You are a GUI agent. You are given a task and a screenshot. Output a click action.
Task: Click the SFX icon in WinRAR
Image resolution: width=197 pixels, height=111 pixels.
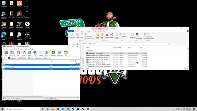point(66,53)
